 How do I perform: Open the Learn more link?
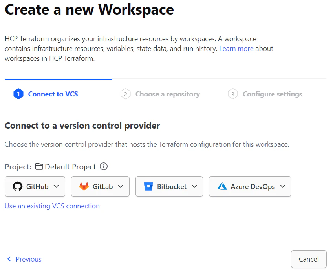(x=236, y=49)
